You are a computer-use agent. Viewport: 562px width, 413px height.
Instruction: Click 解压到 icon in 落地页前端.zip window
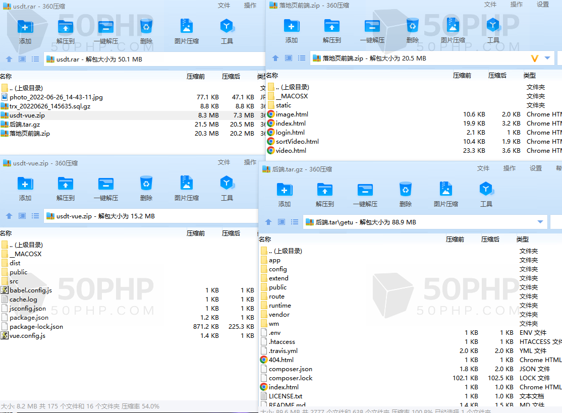(x=331, y=26)
